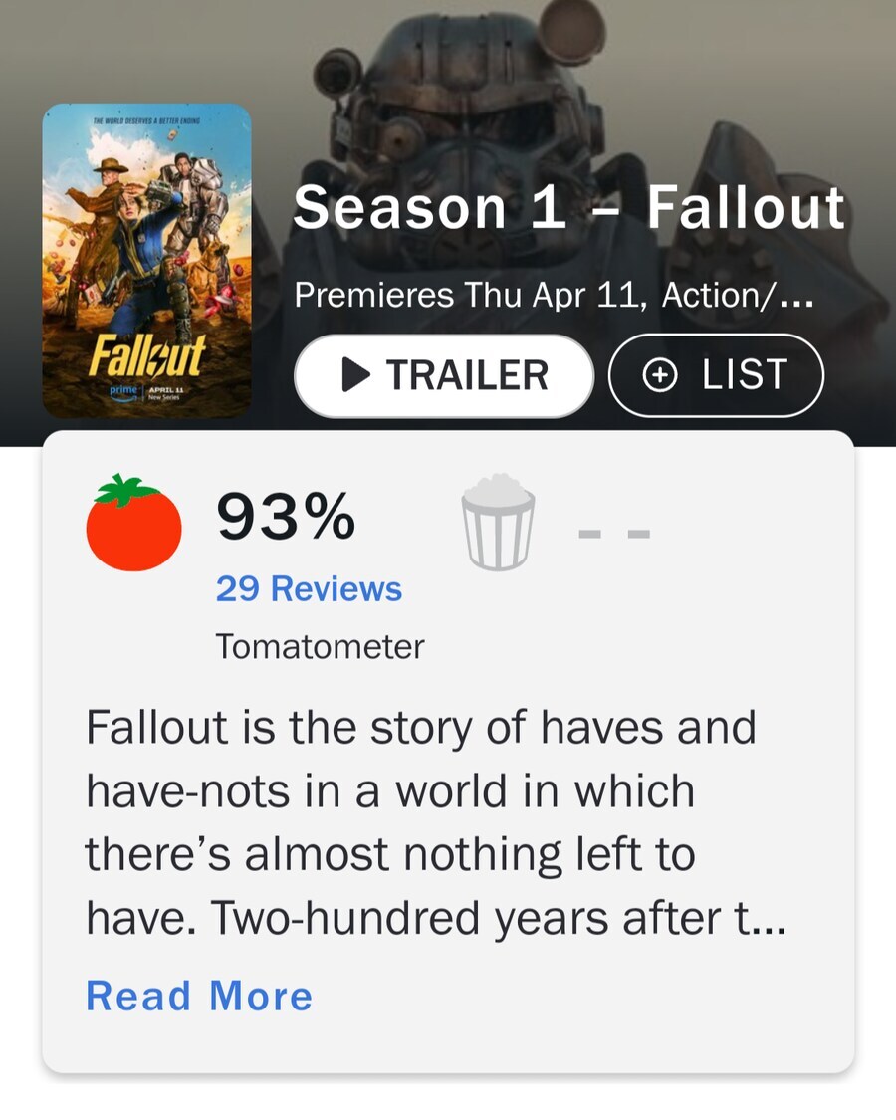Click the Season 1 – Fallout title

tap(568, 208)
